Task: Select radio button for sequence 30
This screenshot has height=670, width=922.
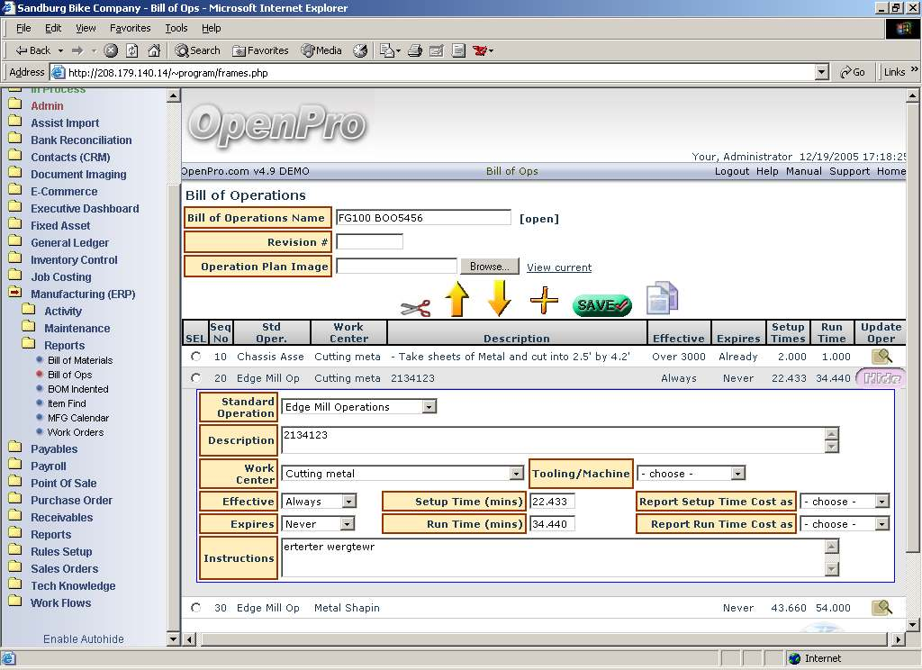Action: coord(196,608)
